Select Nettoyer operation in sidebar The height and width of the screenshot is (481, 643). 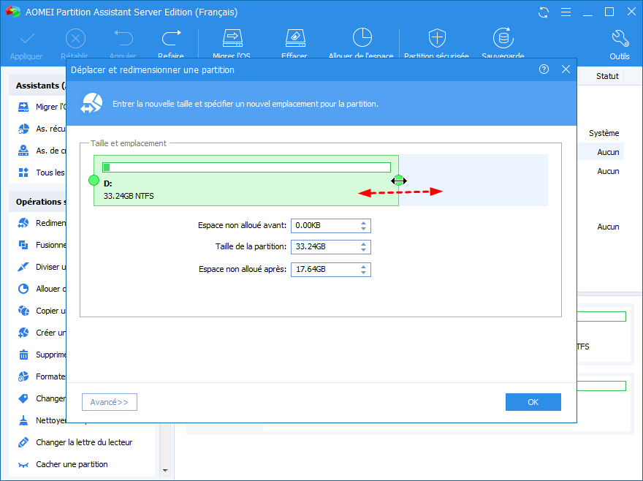click(x=41, y=420)
